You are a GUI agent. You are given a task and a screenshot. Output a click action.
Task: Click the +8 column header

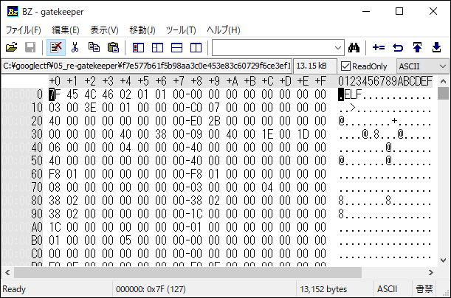(196, 81)
